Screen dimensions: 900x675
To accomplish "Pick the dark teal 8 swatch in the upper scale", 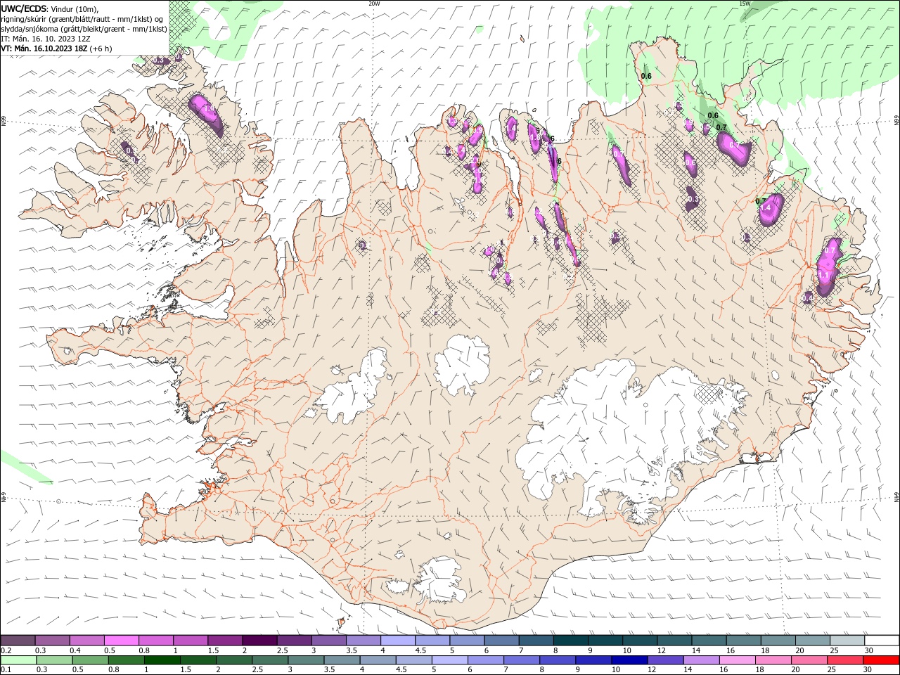I will pos(570,640).
